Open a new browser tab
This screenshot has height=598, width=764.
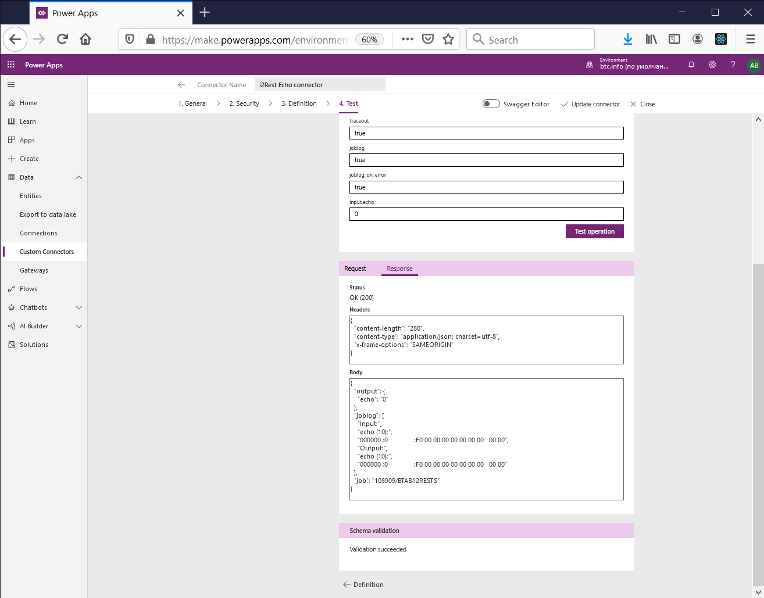point(205,12)
